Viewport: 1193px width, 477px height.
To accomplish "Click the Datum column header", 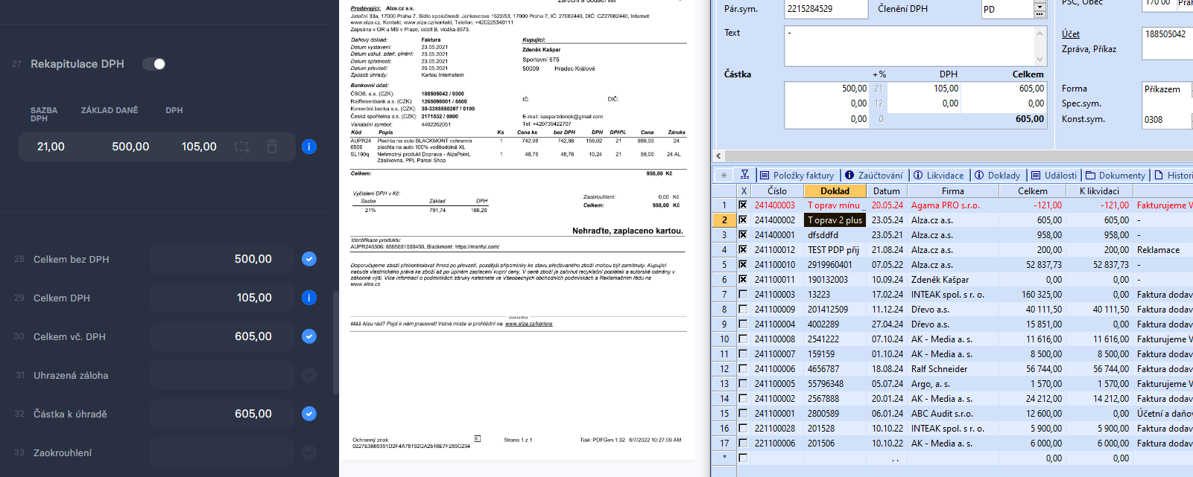I will [887, 191].
